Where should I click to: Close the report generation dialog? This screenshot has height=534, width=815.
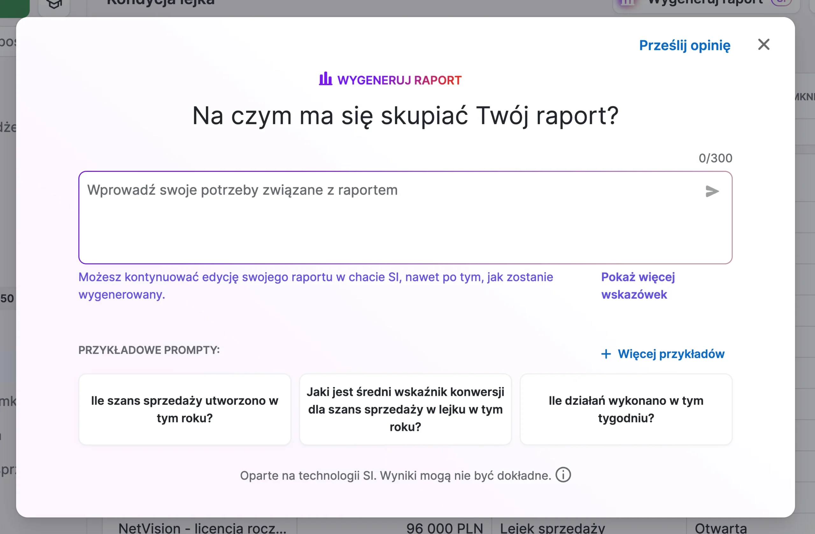(x=764, y=45)
